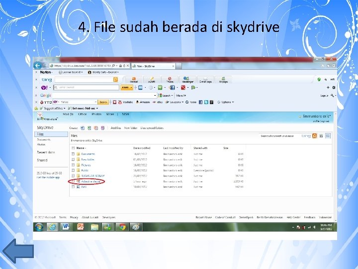Create a new Excel workbook in SkyDrive

[x=89, y=128]
